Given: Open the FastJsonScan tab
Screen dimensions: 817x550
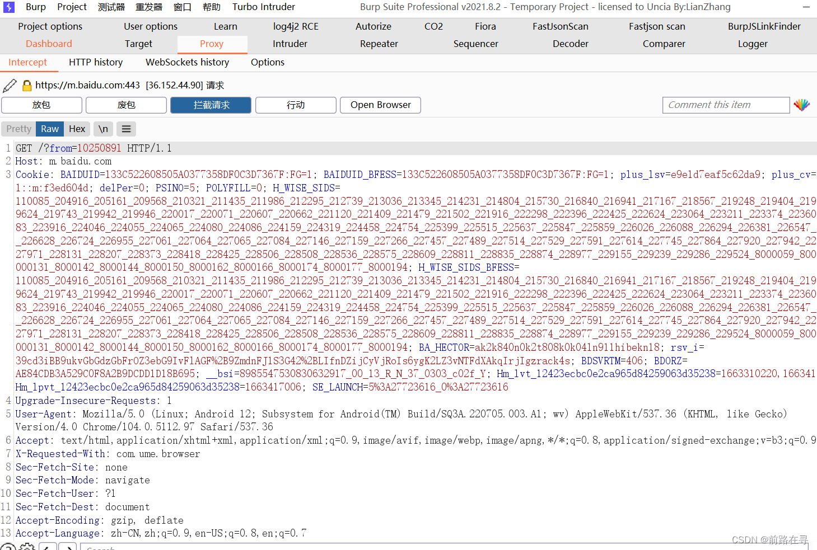Looking at the screenshot, I should (561, 26).
